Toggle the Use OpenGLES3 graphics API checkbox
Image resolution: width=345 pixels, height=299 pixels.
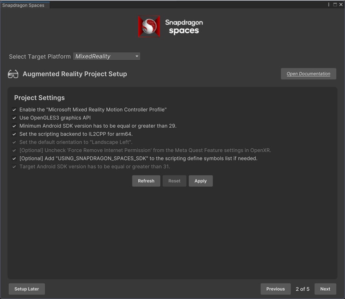pos(14,118)
